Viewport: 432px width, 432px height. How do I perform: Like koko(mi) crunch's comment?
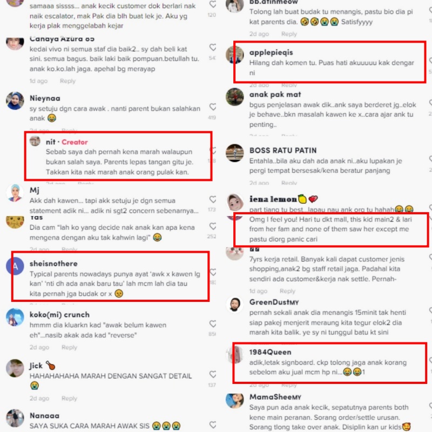point(213,323)
